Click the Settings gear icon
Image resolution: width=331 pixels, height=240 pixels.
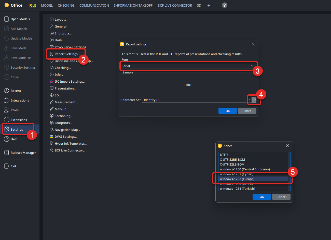pyautogui.click(x=7, y=129)
